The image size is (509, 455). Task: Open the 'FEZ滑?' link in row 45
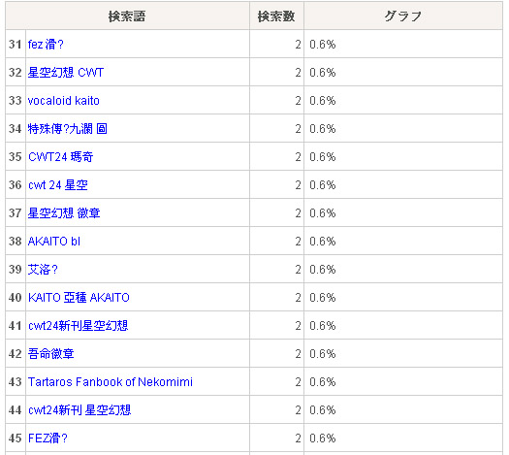[x=48, y=439]
